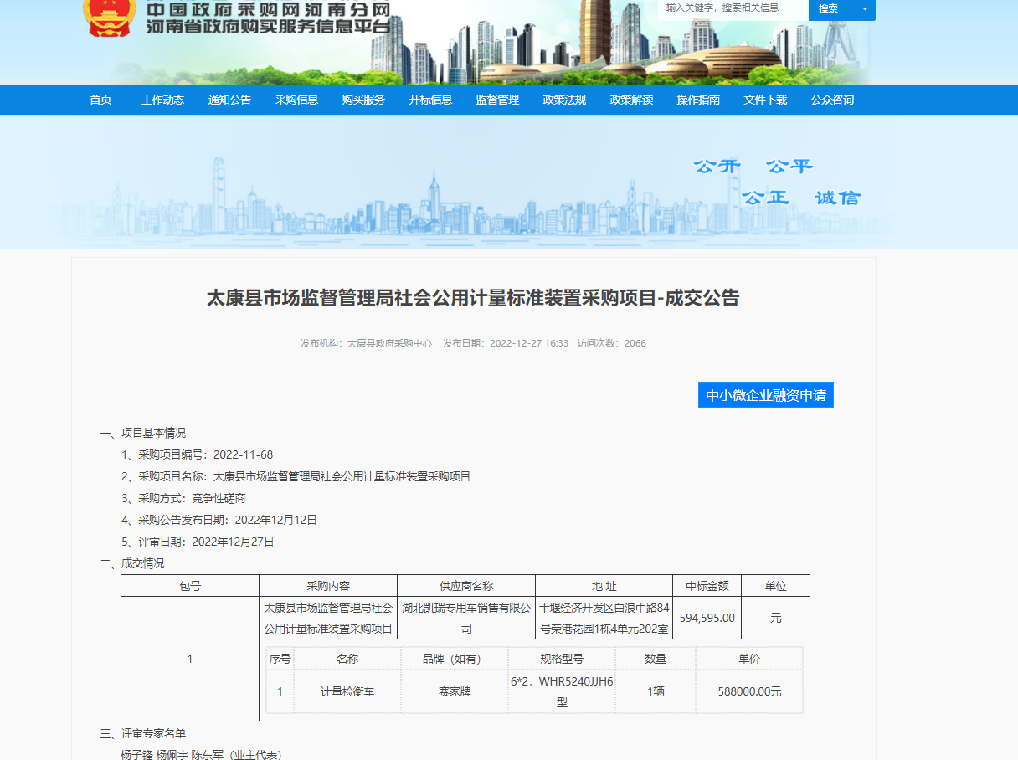The height and width of the screenshot is (760, 1018).
Task: Click the national emblem logo
Action: [110, 17]
